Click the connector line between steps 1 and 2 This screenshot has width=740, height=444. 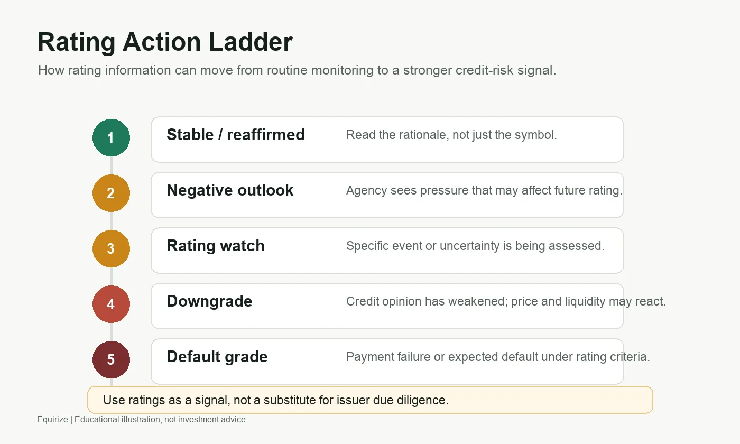pos(111,165)
